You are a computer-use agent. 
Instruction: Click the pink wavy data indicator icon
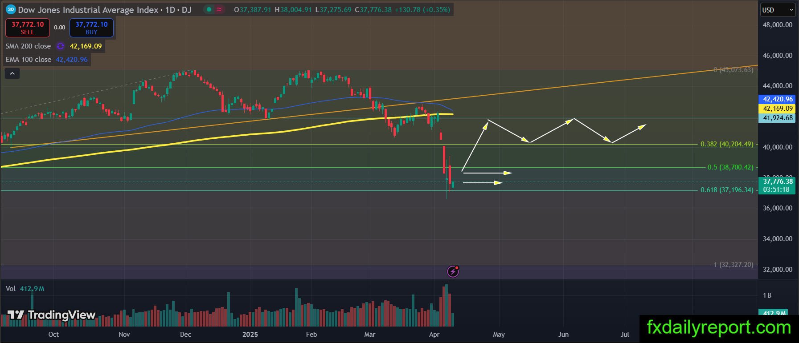219,9
